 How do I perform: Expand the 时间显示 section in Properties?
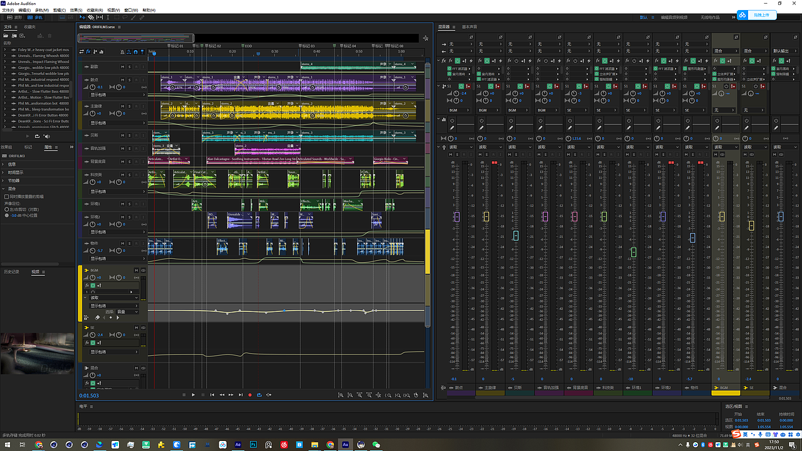coord(3,172)
